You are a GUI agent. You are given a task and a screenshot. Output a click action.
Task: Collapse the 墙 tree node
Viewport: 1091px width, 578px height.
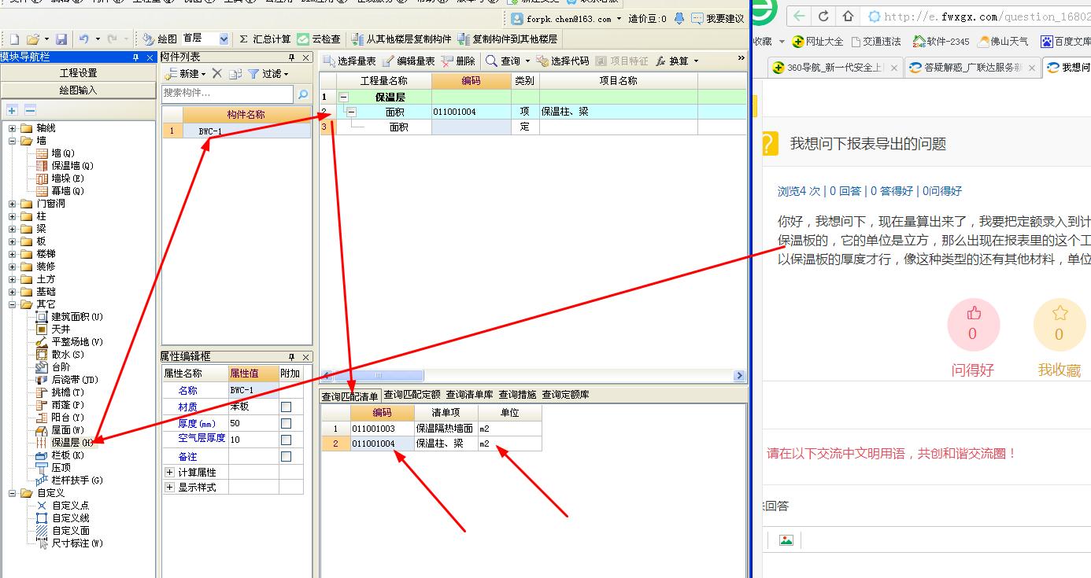point(12,141)
